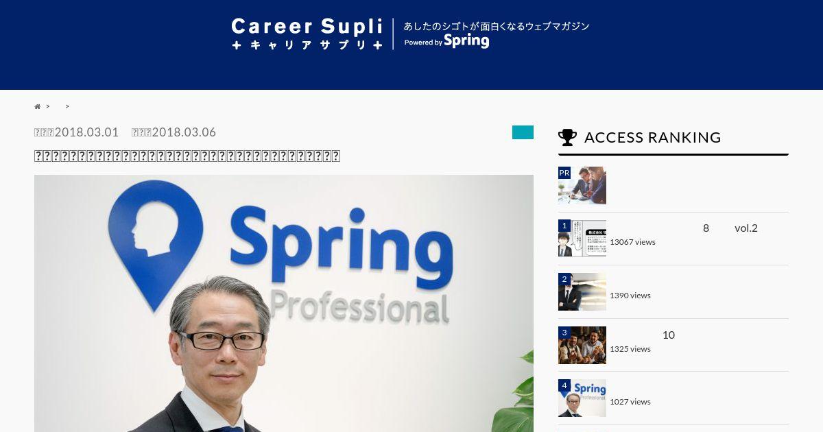Click the teal category tag above the article
The height and width of the screenshot is (432, 823).
pos(523,132)
